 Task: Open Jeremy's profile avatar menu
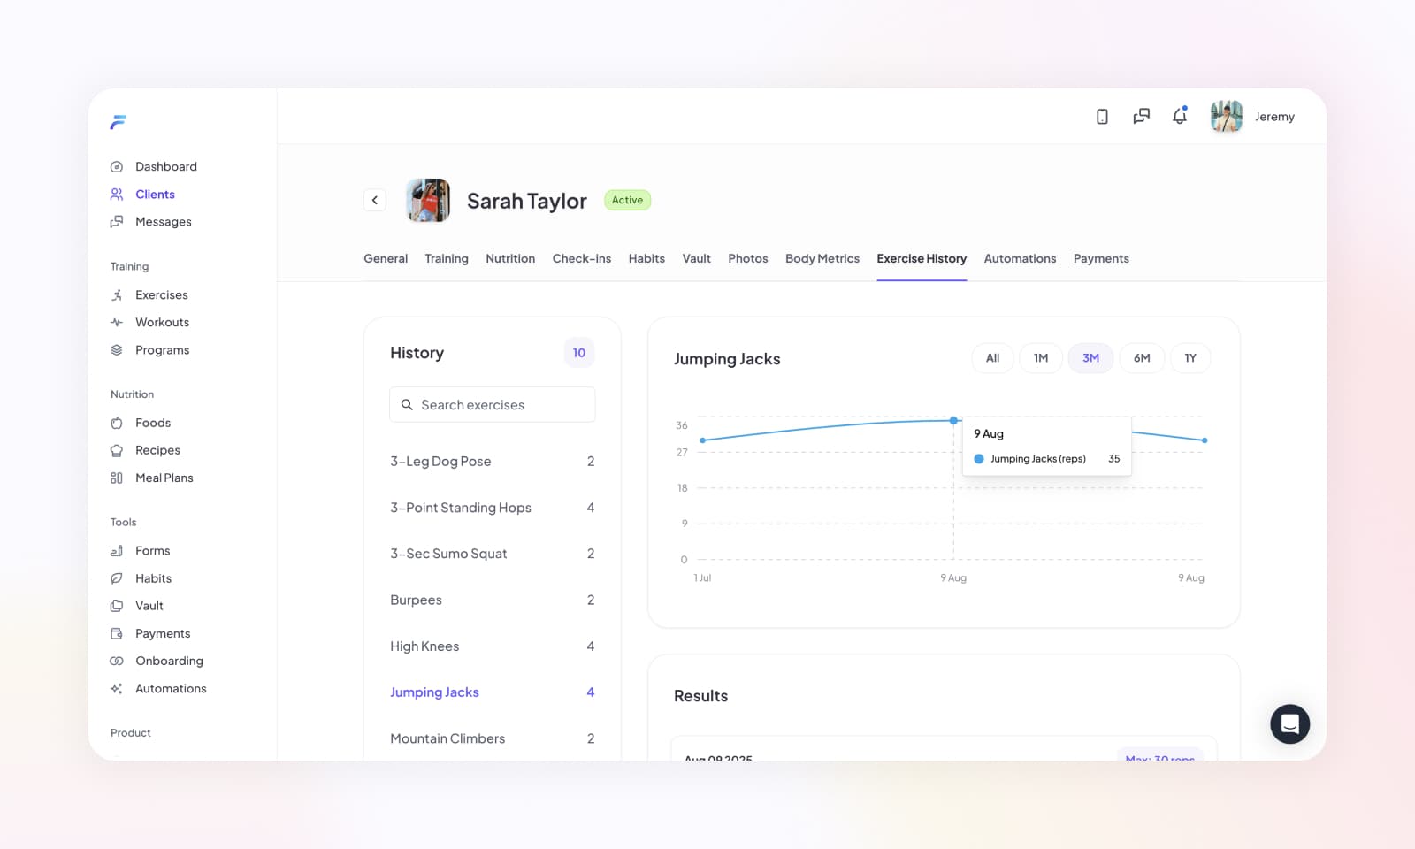pyautogui.click(x=1226, y=117)
